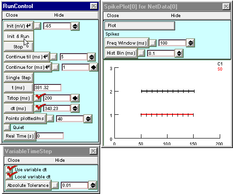Click the Tstop (ms) checkmark box
233x194 pixels.
38,98
